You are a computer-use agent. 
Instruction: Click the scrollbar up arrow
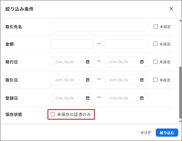180,21
